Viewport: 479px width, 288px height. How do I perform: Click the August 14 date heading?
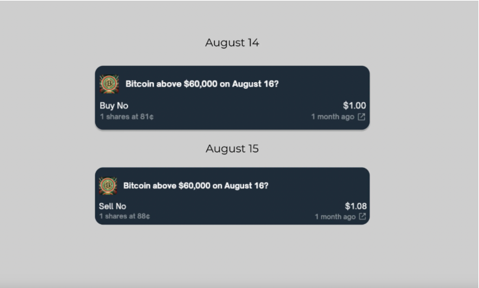tap(232, 43)
